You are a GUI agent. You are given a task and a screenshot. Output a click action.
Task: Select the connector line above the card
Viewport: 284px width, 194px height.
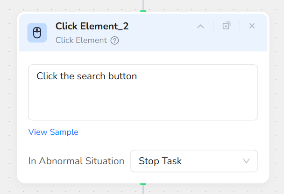(x=143, y=4)
